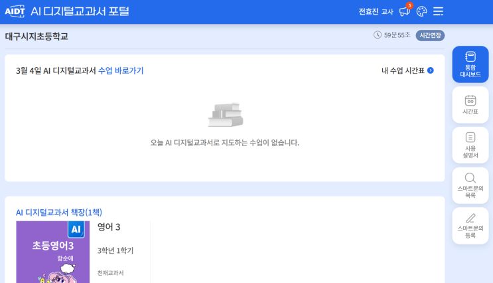The width and height of the screenshot is (493, 283).
Task: Click the 초등영어3 textbook cover thumbnail
Action: pyautogui.click(x=53, y=252)
